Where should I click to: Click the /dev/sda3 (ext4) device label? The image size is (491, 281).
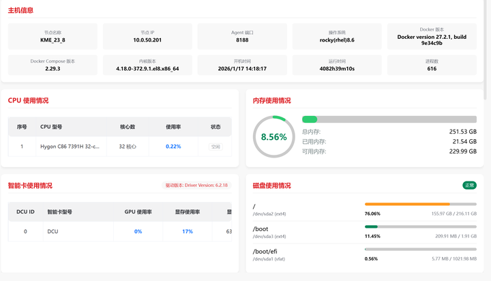click(x=269, y=237)
